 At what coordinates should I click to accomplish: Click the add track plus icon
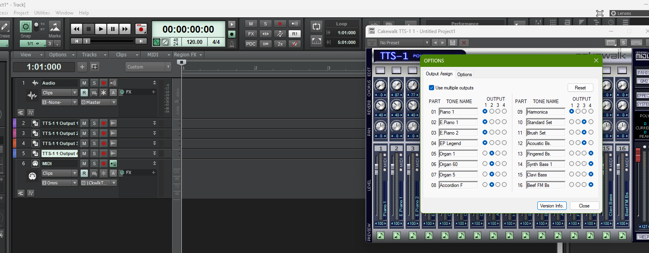[x=82, y=67]
